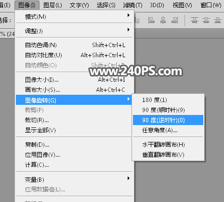224x202 pixels.
Task: Open the 视图(V) menu
Action: click(182, 5)
